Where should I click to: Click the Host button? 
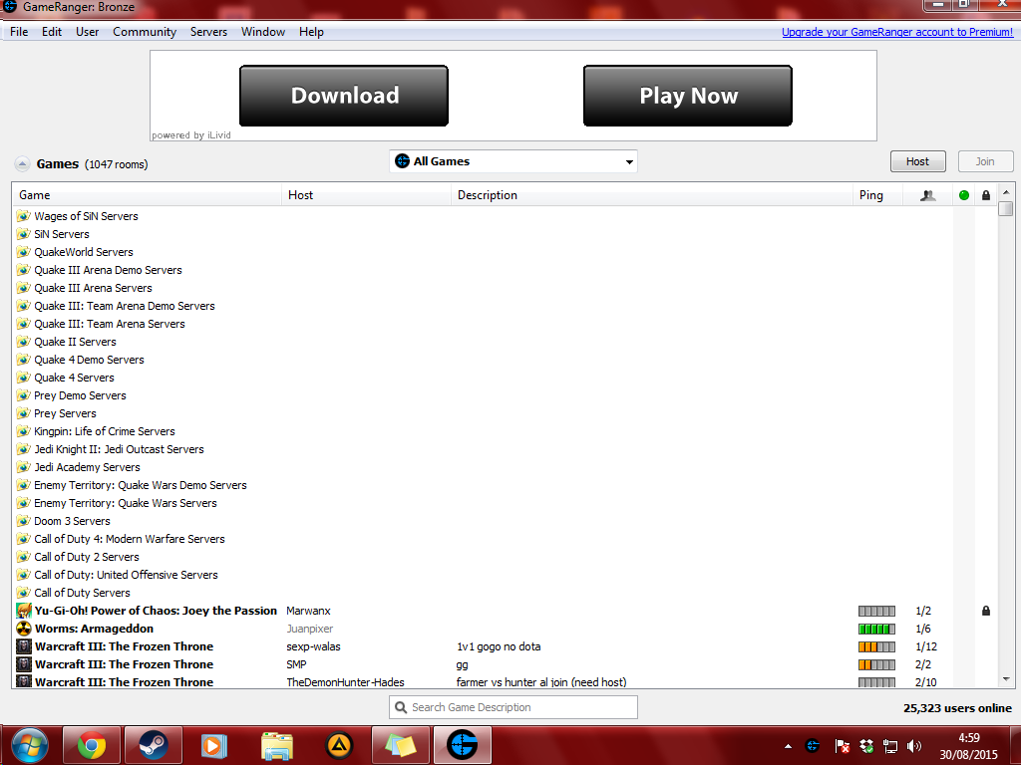[x=917, y=161]
